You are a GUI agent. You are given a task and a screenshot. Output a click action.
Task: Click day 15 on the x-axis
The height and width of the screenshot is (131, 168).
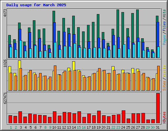79,127
